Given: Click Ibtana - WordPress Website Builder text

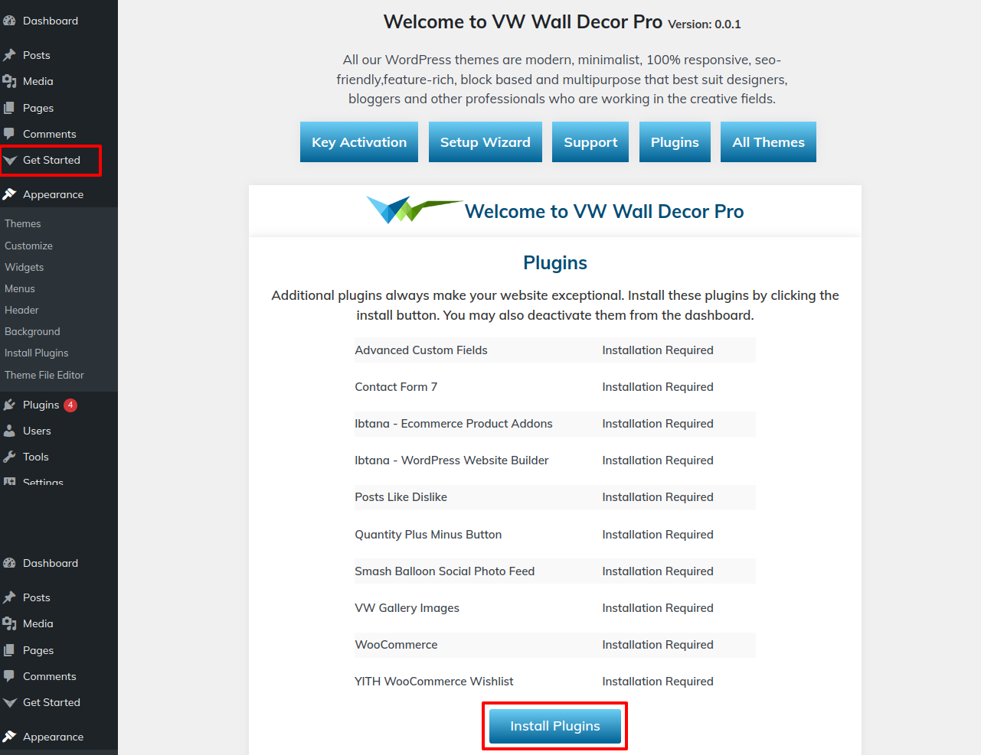Looking at the screenshot, I should 452,460.
